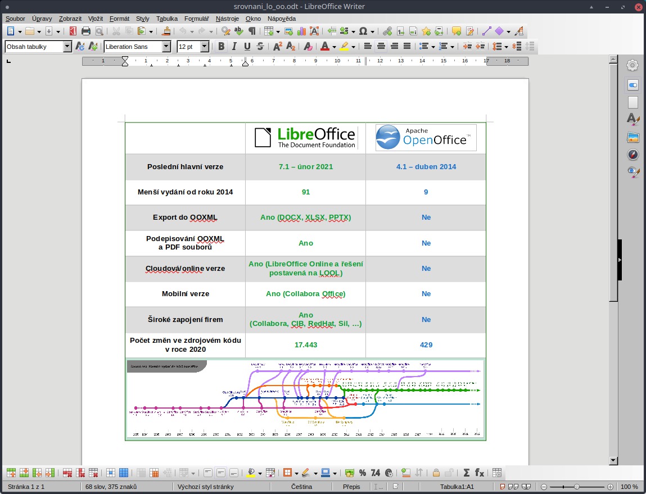Open the Soubor menu
The height and width of the screenshot is (494, 646).
tap(15, 19)
